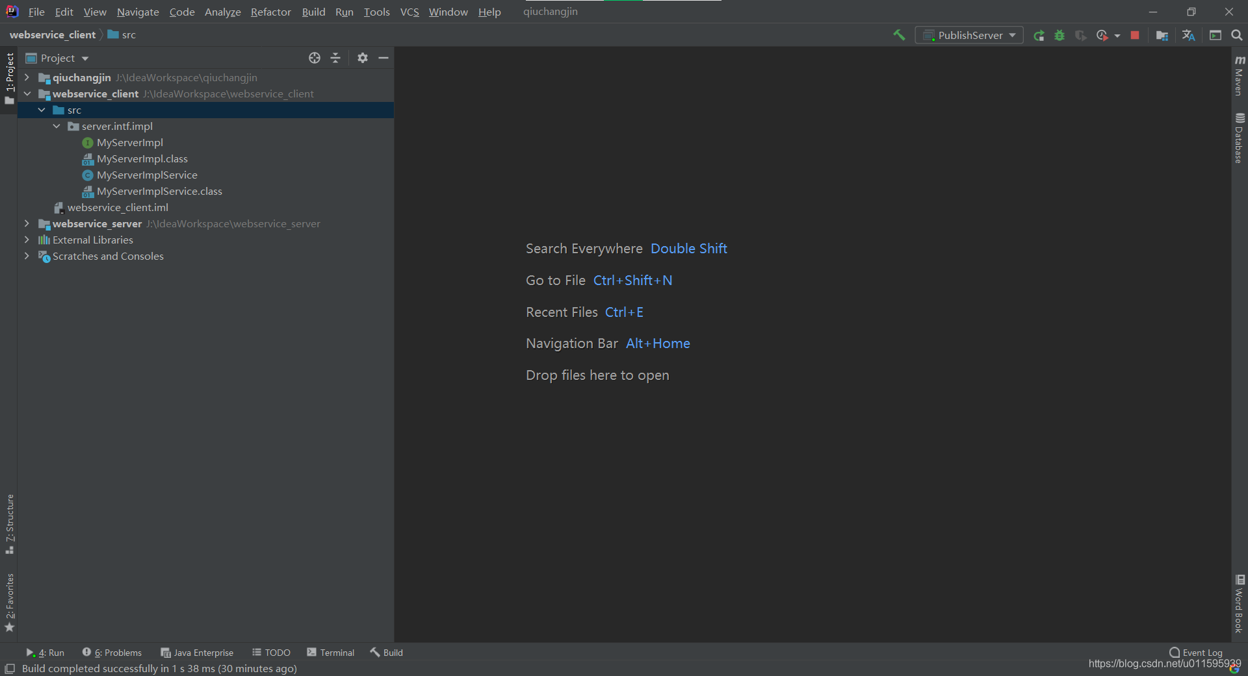Expand the webservice_server project node
Screen dimensions: 1248x676
[x=27, y=223]
